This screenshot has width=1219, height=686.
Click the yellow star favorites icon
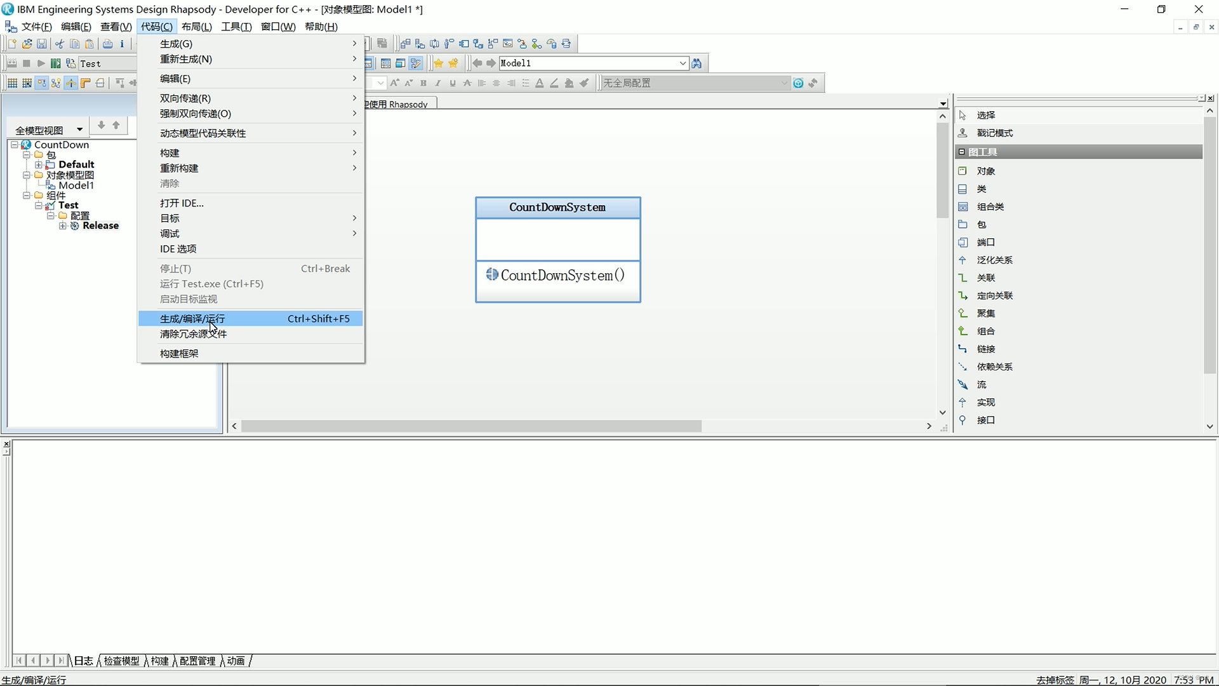[x=438, y=64]
